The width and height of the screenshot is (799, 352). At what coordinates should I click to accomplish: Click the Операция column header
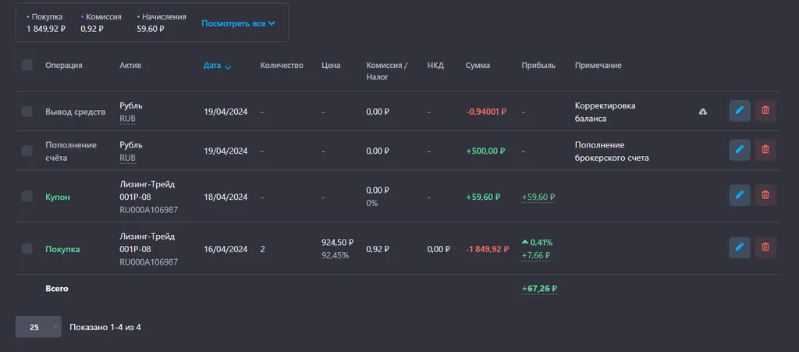pos(63,66)
